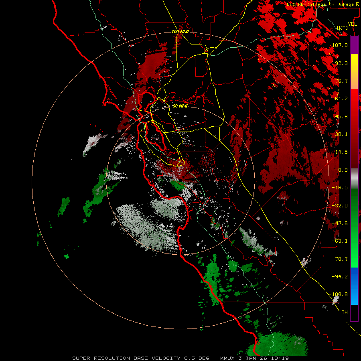Select the -109.8 legend value
This screenshot has height=361, width=361.
tap(339, 294)
